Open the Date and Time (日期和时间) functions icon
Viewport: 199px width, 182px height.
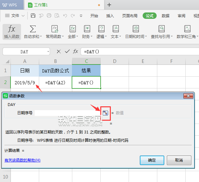click(136, 29)
